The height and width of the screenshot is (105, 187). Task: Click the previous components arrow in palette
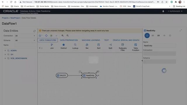coord(40,48)
